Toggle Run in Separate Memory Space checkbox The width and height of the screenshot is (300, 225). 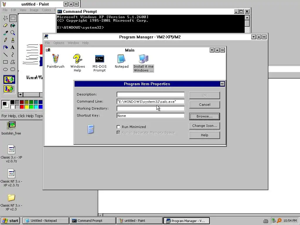pyautogui.click(x=119, y=133)
